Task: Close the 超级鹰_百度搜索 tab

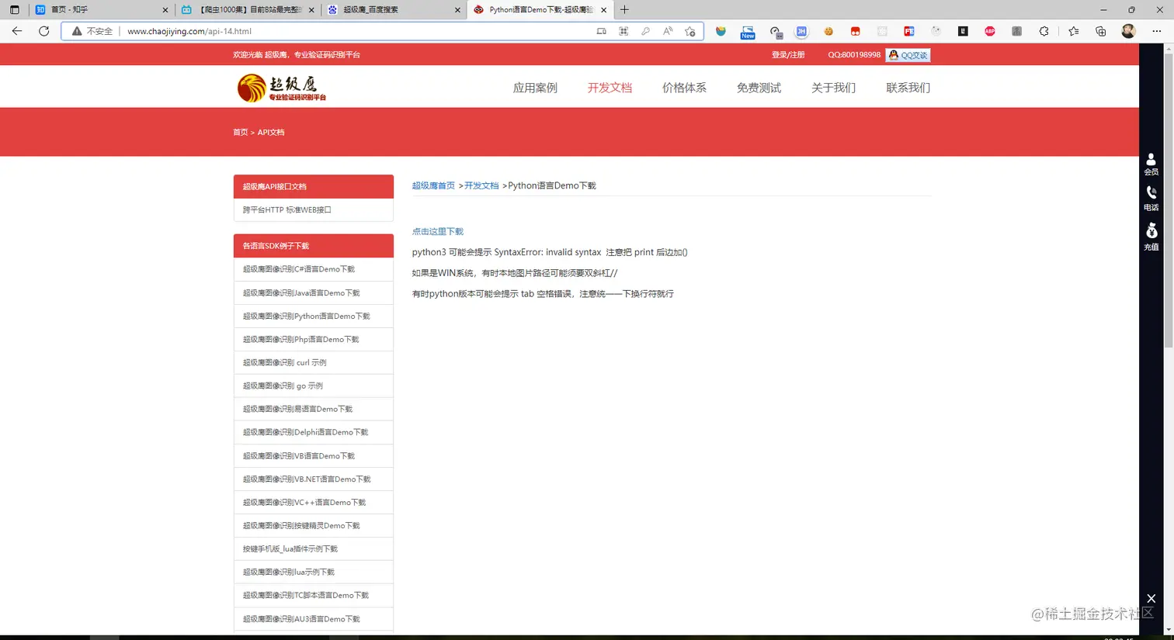Action: (457, 10)
